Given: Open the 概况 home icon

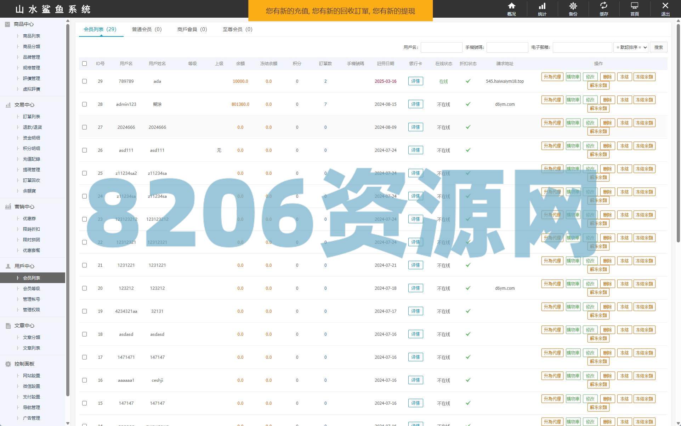Looking at the screenshot, I should tap(511, 6).
